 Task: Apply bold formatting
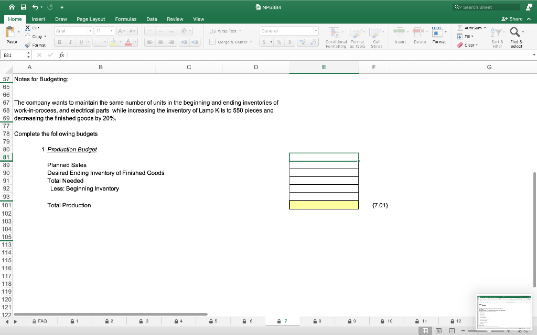pyautogui.click(x=59, y=42)
